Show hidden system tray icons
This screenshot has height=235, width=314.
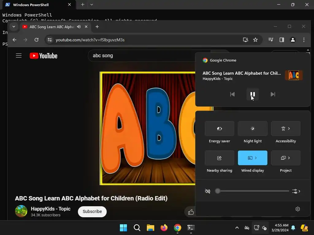coord(237,228)
